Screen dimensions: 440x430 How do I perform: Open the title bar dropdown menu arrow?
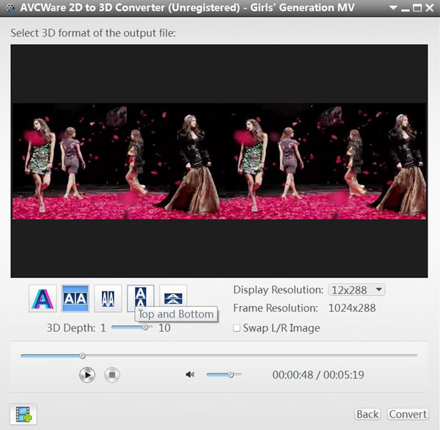click(393, 7)
